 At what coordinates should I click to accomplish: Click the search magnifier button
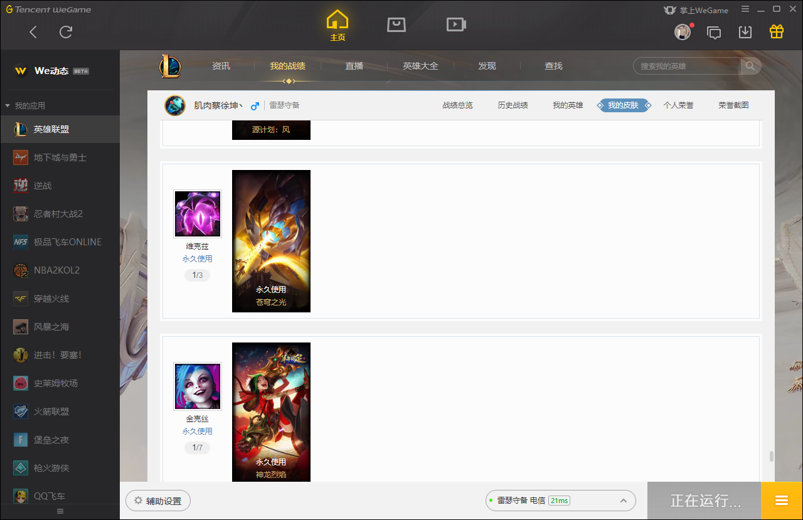(x=750, y=66)
